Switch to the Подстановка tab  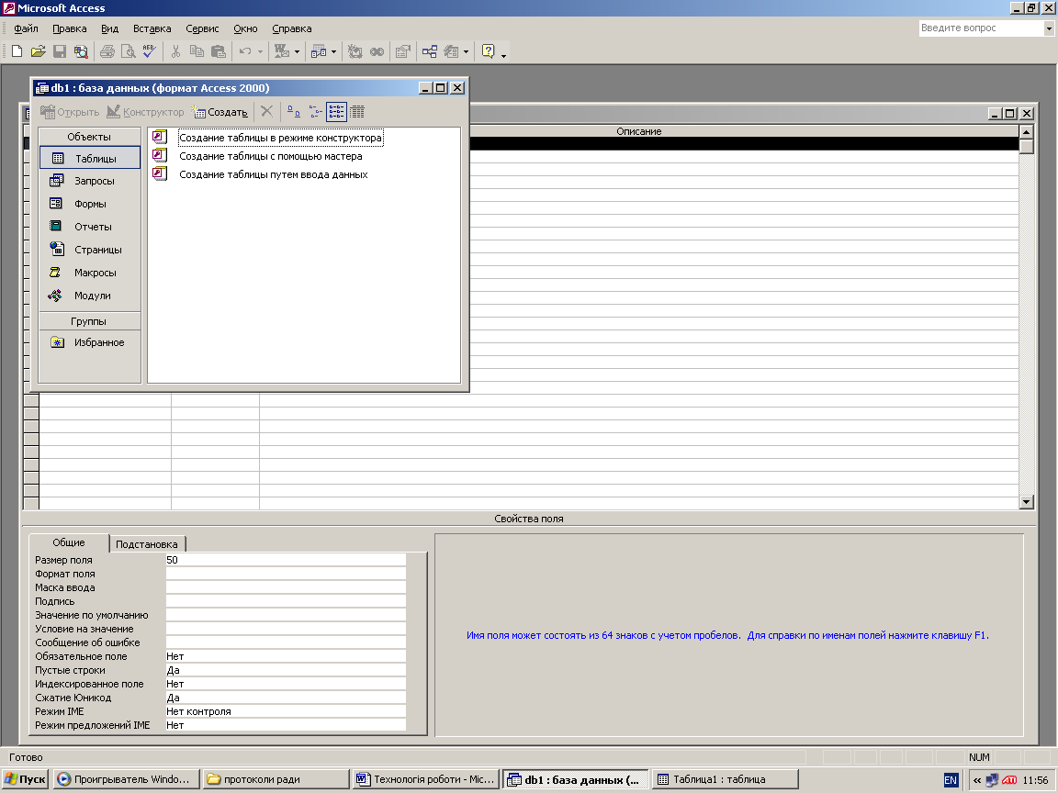[146, 544]
